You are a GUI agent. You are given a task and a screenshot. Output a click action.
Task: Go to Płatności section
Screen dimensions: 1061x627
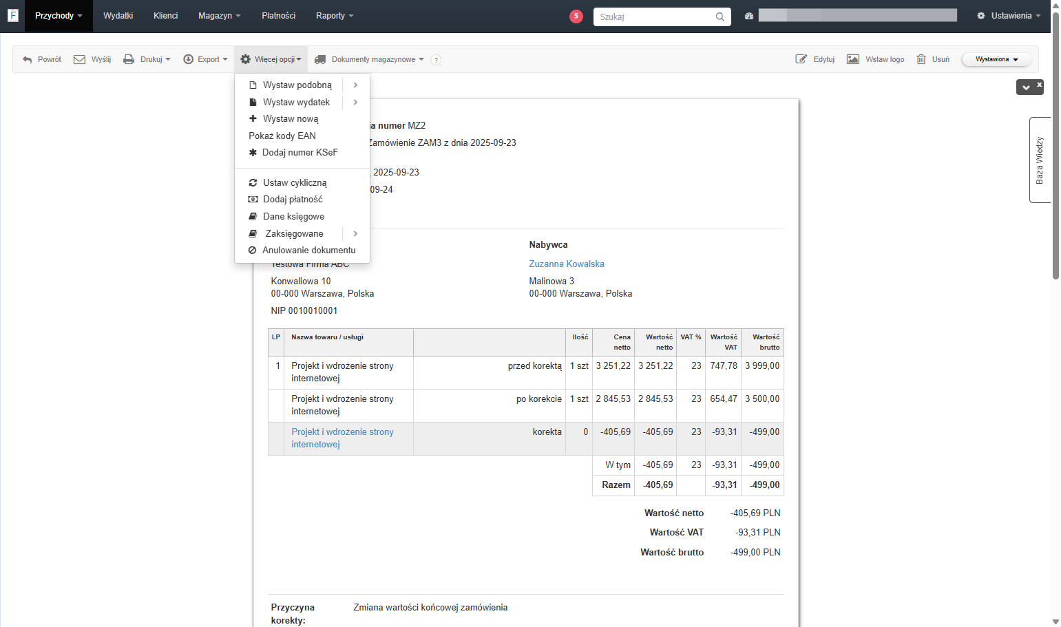(x=279, y=16)
